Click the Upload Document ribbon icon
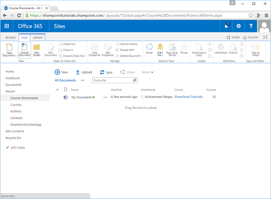271x199 pixels. [x=25, y=47]
